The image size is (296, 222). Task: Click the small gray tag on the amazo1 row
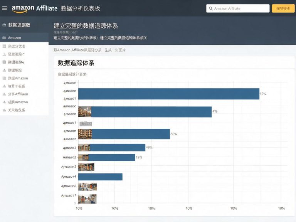point(86,124)
